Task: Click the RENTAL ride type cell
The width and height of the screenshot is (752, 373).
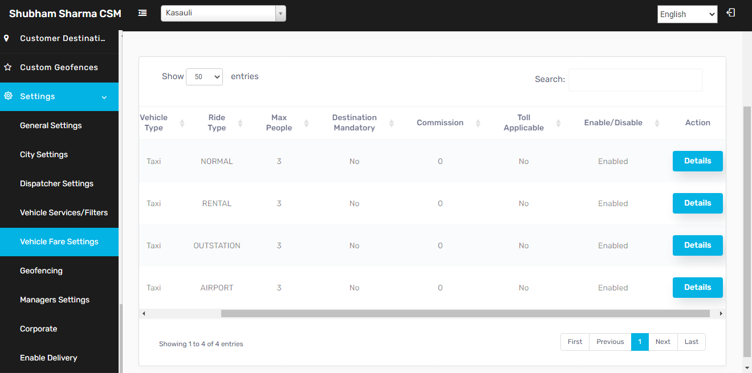Action: pos(217,203)
